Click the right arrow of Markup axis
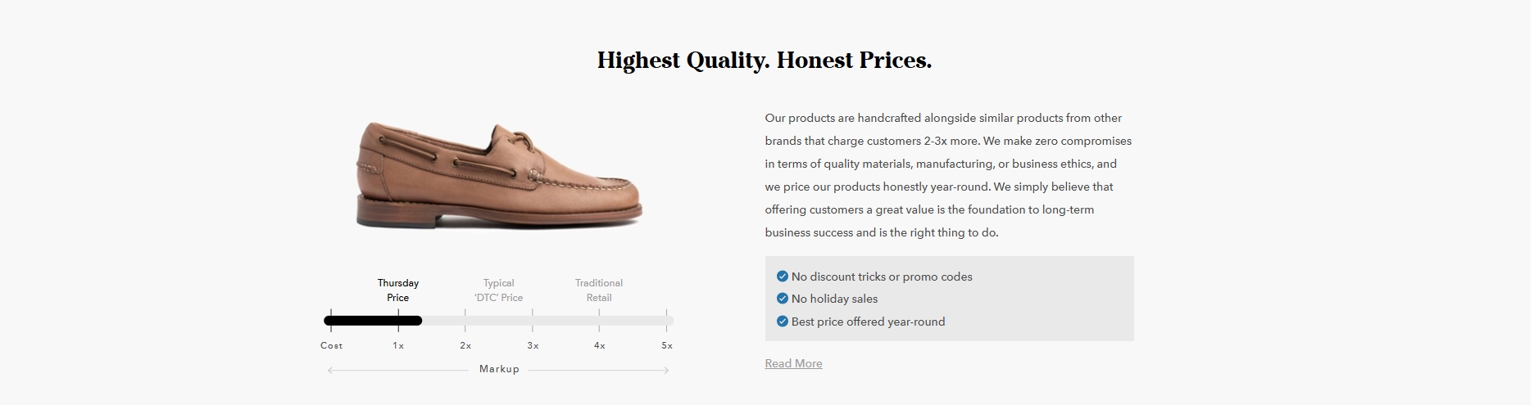Image resolution: width=1534 pixels, height=405 pixels. [666, 371]
